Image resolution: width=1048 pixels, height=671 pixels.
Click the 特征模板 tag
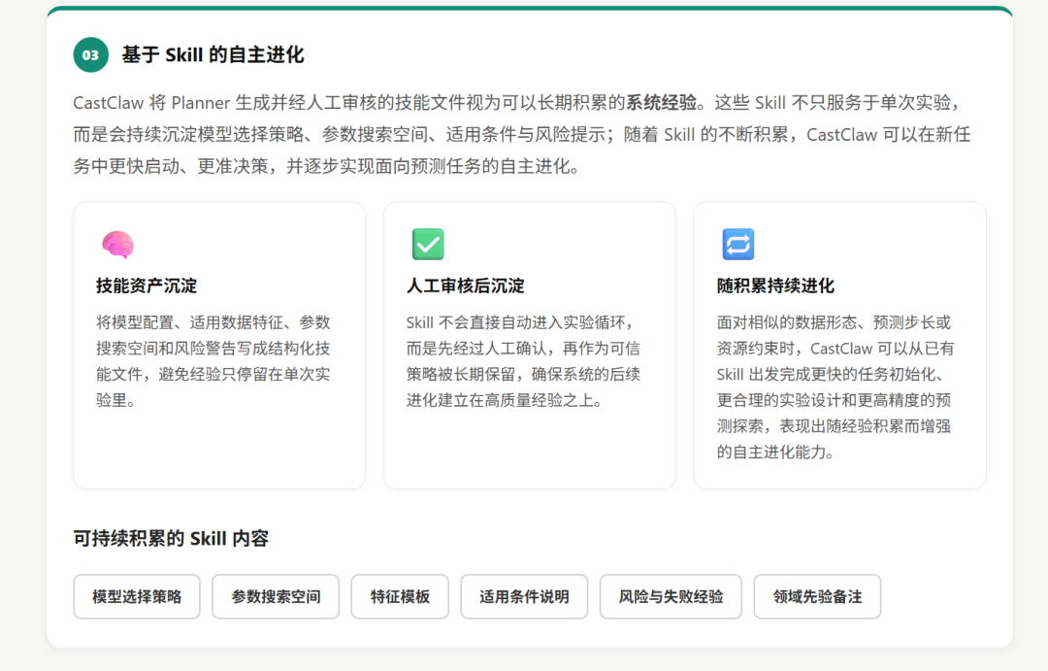coord(400,597)
